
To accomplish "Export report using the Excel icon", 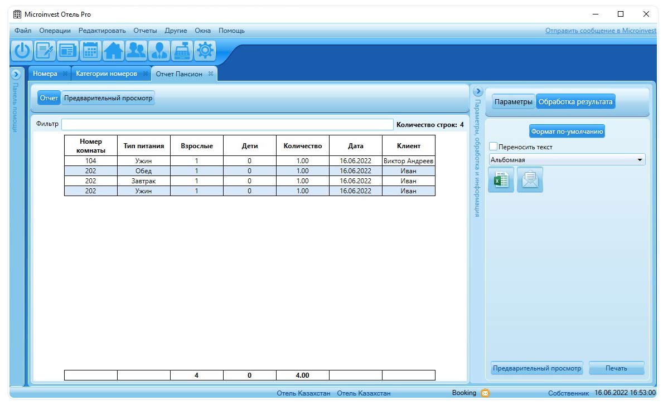I will coord(501,180).
